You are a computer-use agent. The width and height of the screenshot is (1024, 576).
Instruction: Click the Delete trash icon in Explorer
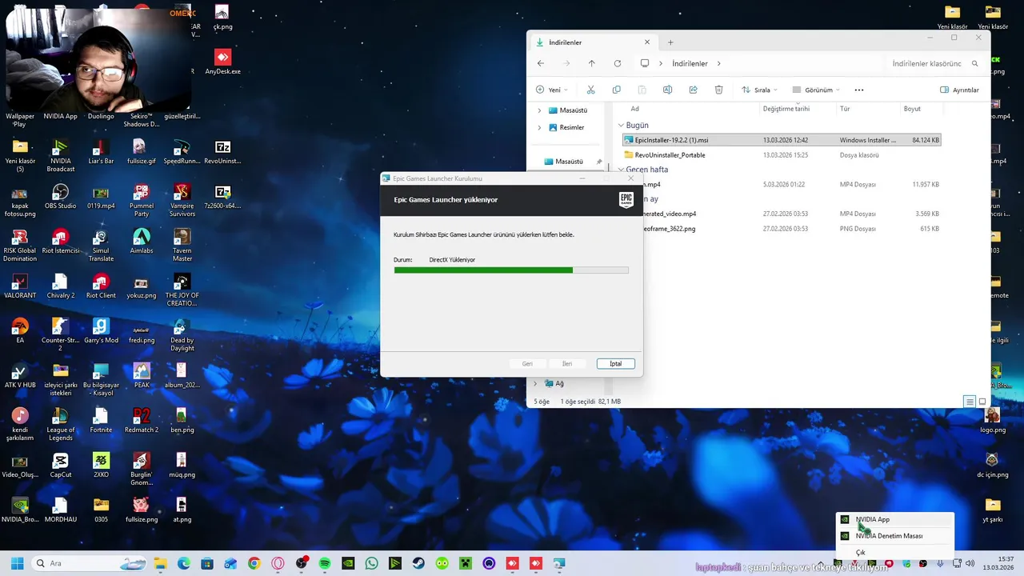pyautogui.click(x=718, y=90)
